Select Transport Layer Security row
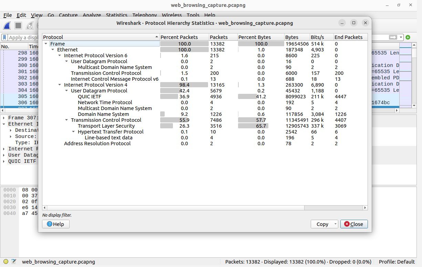Screen dimensions: 422x267 [205, 126]
